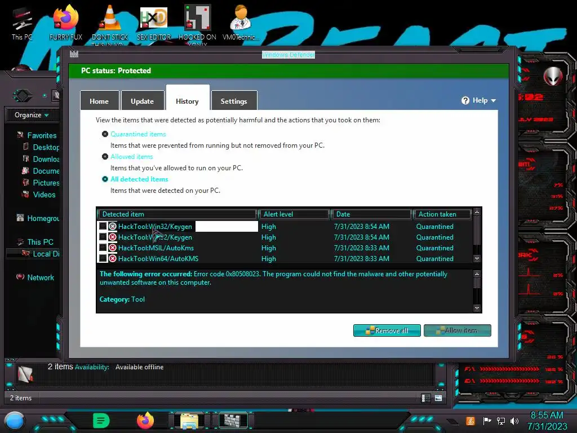
Task: Switch to the History tab
Action: click(187, 98)
